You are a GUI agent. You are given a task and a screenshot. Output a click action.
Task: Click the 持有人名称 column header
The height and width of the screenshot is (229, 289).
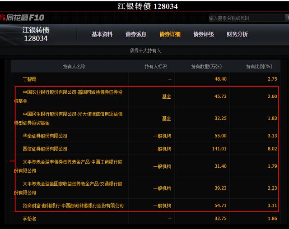pos(74,66)
